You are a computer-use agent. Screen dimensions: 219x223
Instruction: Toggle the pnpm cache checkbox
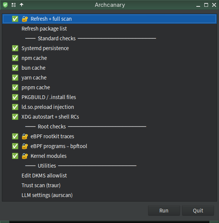(x=15, y=87)
